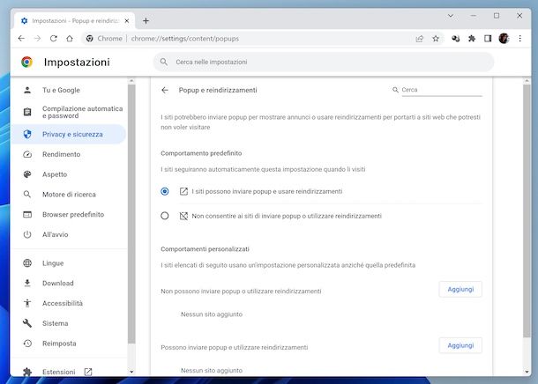Click the popup-allowed icon beside first option
The width and height of the screenshot is (538, 384).
pyautogui.click(x=183, y=191)
